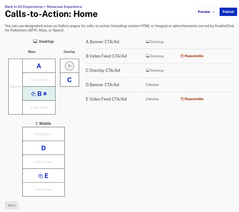The image size is (239, 212).
Task: Select slot C in the Overlay layout
Action: point(70,80)
